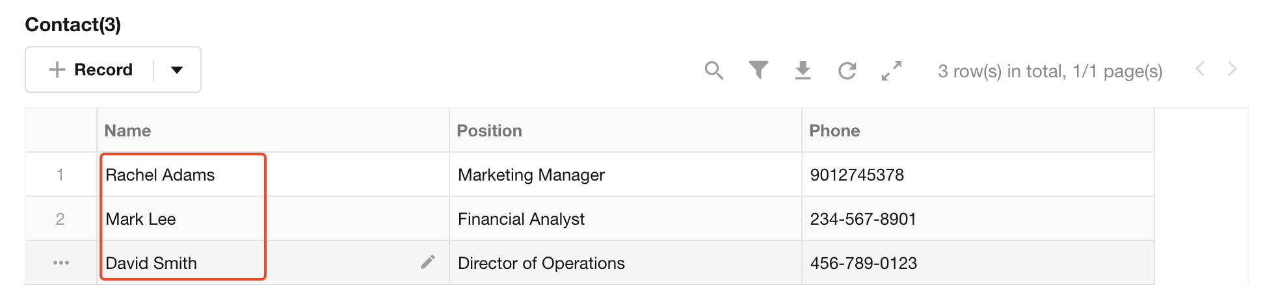Open the Mark Lee record

tap(140, 219)
